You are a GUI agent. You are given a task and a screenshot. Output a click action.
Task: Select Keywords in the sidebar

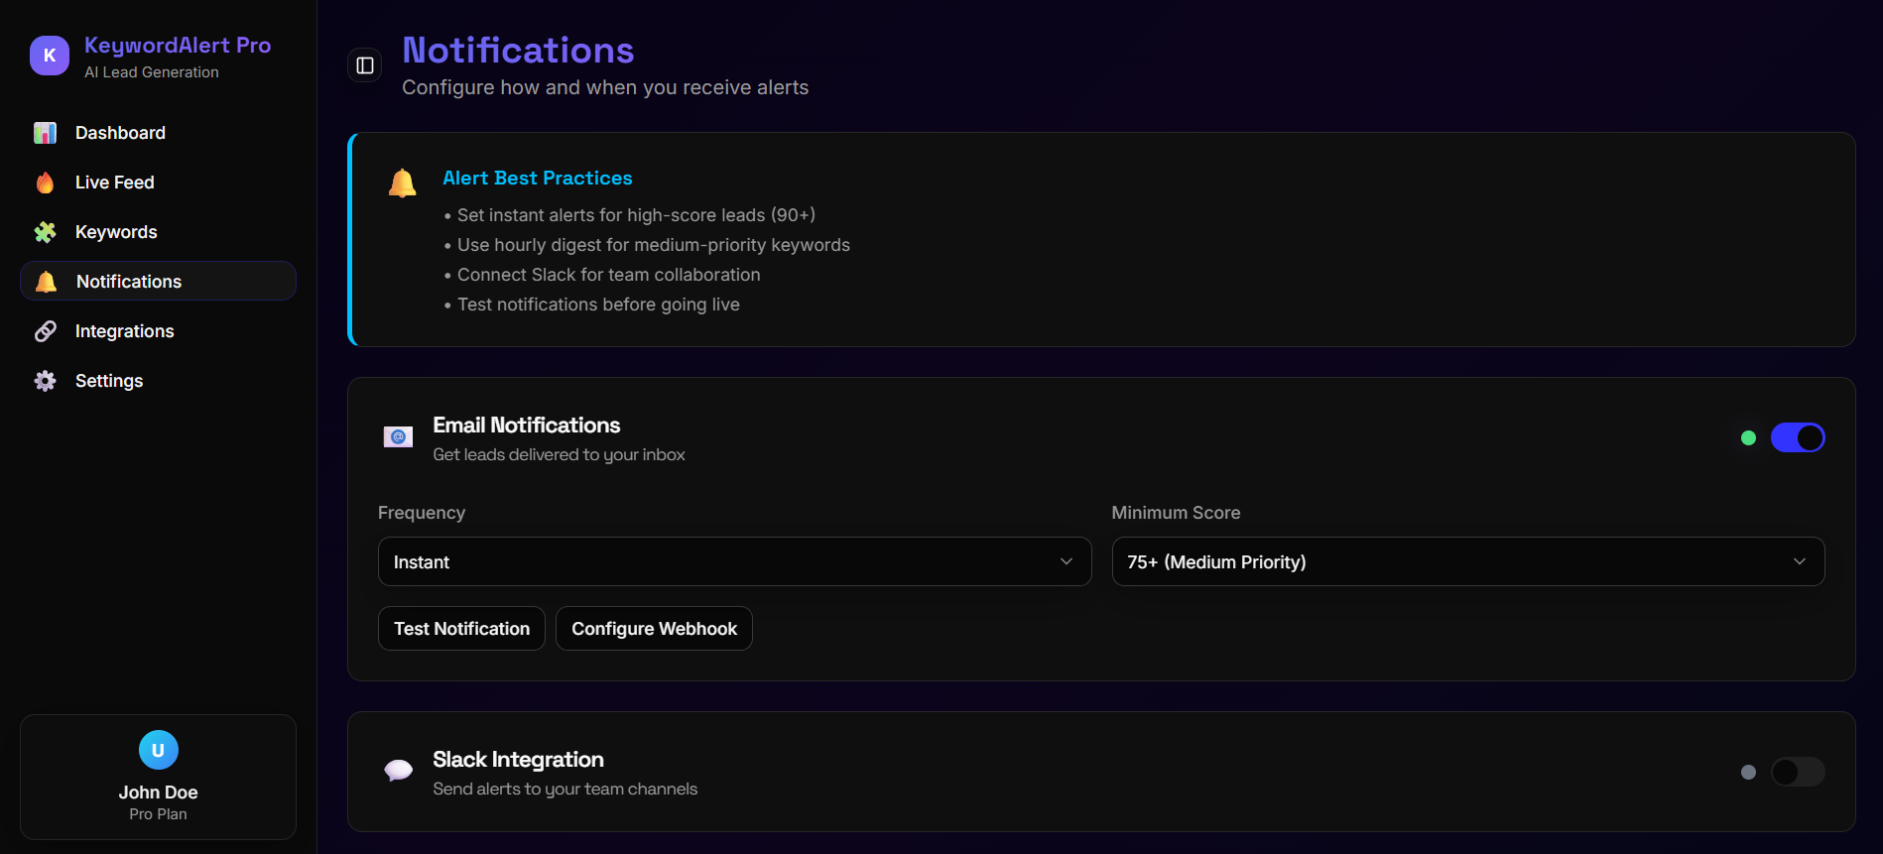point(116,232)
